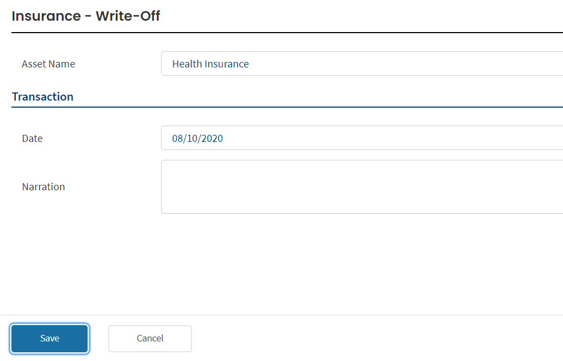Click the black divider under the page title
This screenshot has width=563, height=361.
click(x=287, y=33)
